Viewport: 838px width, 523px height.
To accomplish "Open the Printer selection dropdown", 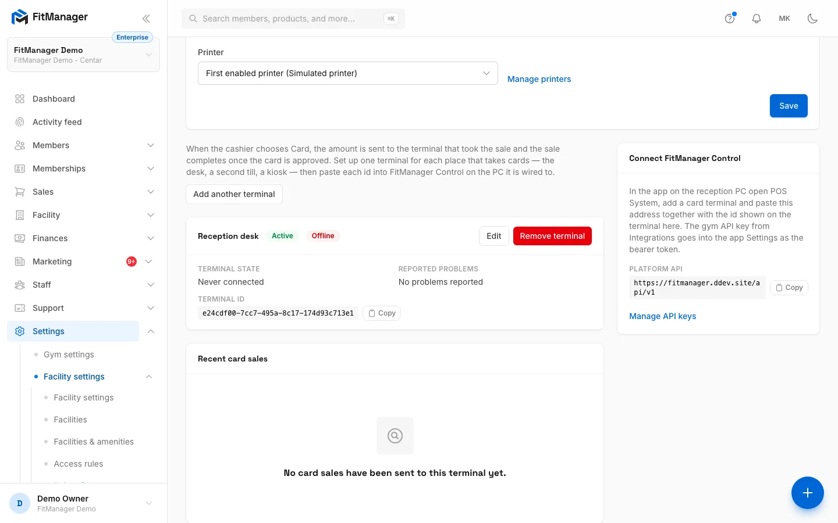I will (x=348, y=73).
